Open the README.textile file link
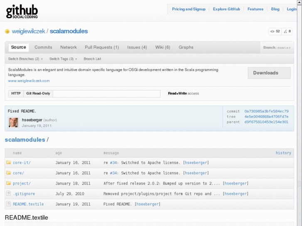This screenshot has height=226, width=302. pos(28,204)
